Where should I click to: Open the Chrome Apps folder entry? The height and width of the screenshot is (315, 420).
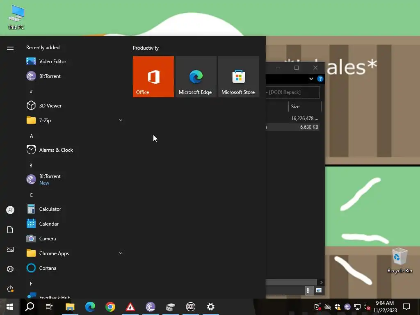click(75, 253)
